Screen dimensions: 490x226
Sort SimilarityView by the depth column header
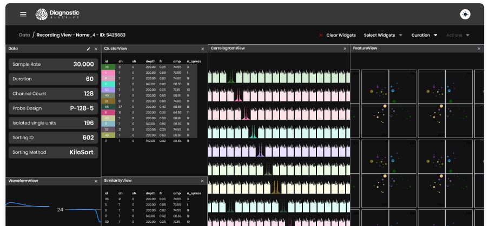150,193
